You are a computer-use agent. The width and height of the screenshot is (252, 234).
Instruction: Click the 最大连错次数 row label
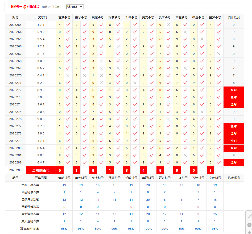[x=30, y=221]
